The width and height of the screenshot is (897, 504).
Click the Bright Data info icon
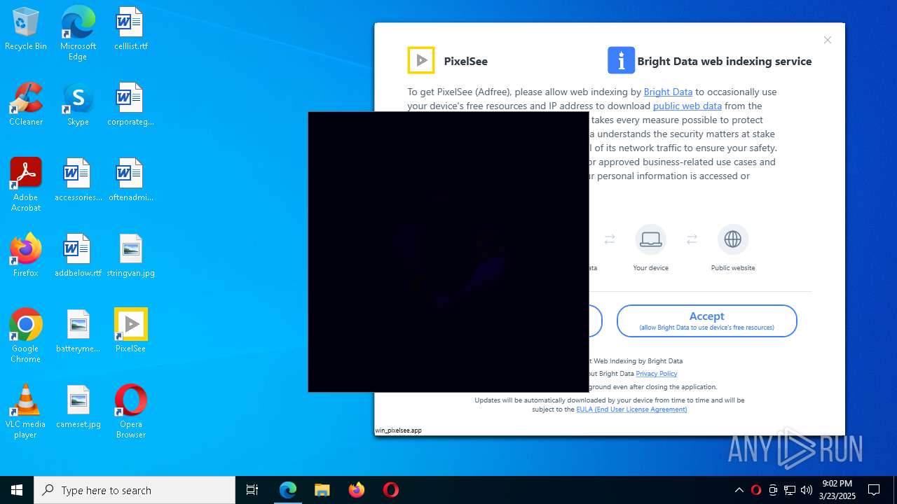(x=621, y=60)
